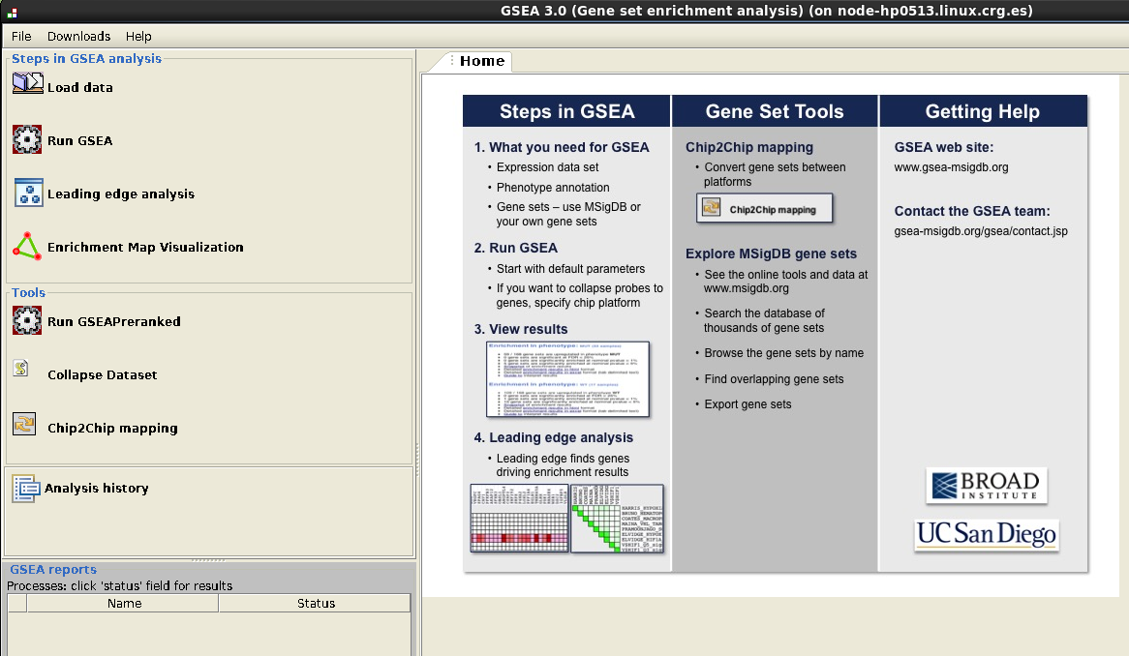The height and width of the screenshot is (656, 1129).
Task: Click 'Phenotype annotation' bullet
Action: point(553,187)
